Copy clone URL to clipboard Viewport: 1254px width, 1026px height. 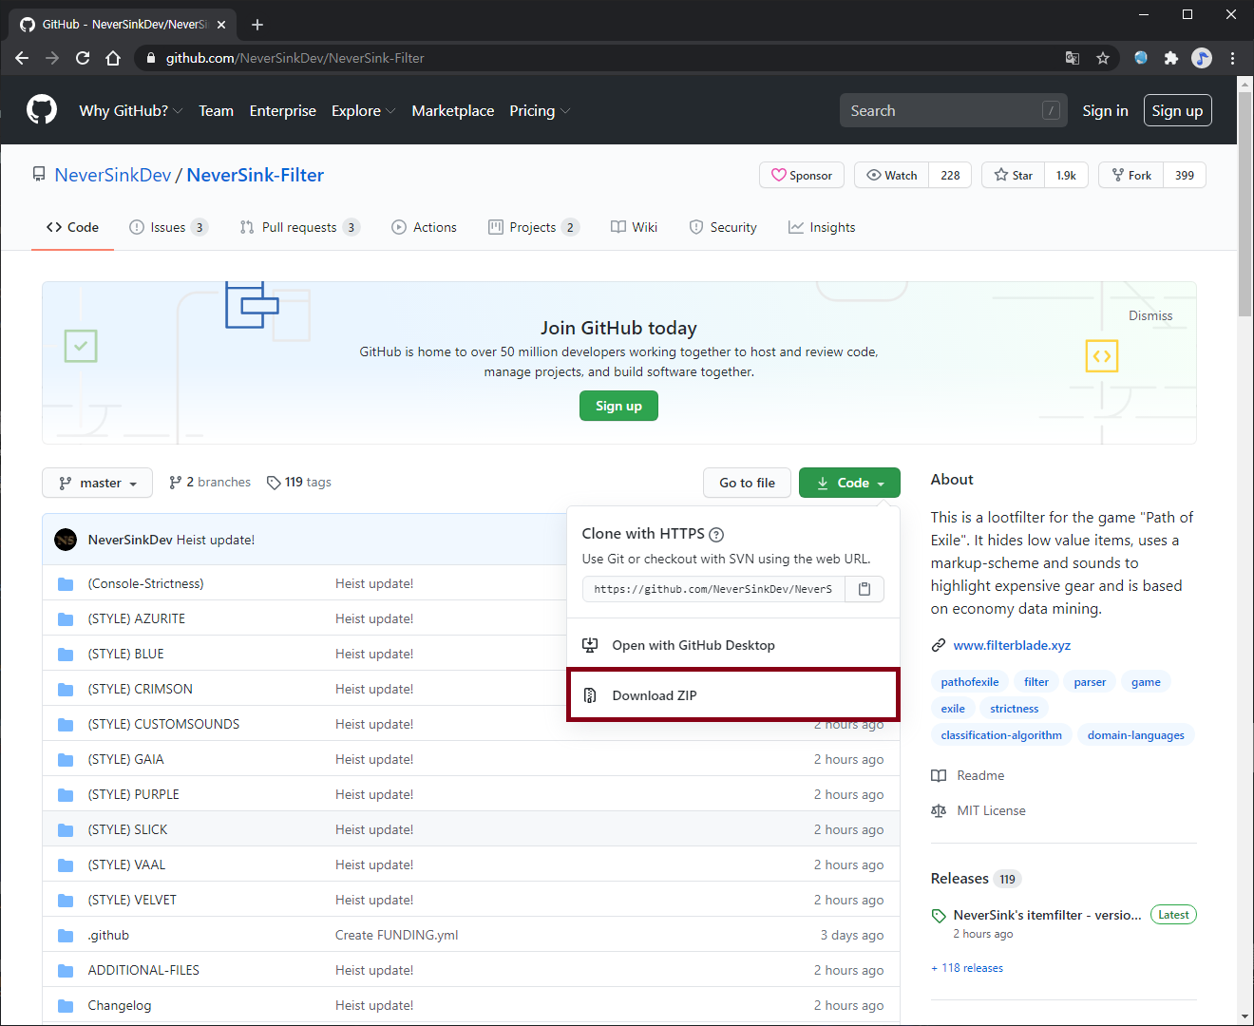pyautogui.click(x=864, y=589)
